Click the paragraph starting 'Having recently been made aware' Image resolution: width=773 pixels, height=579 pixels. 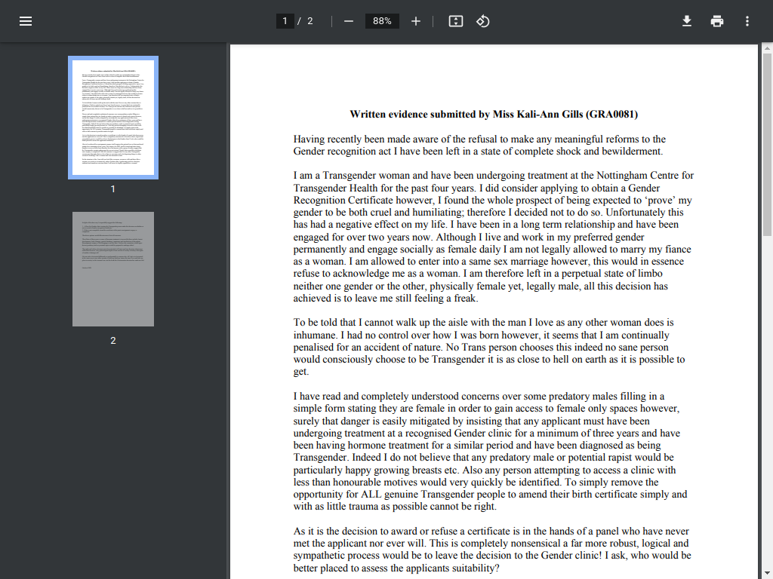479,146
